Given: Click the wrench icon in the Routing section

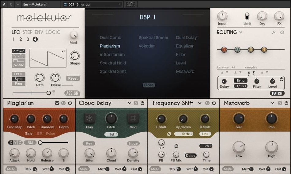Looking at the screenshot, I should pos(274,32).
